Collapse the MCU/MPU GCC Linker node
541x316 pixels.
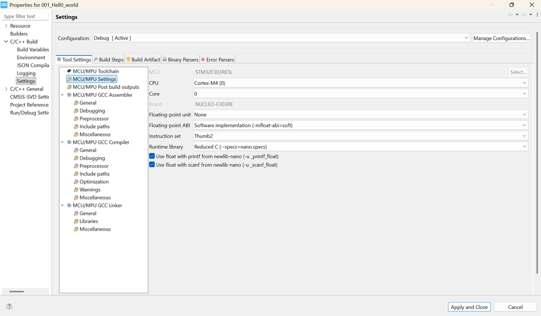click(x=62, y=205)
